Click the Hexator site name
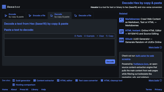Image resolution: width=164 pixels, height=92 pixels. [x=14, y=7]
